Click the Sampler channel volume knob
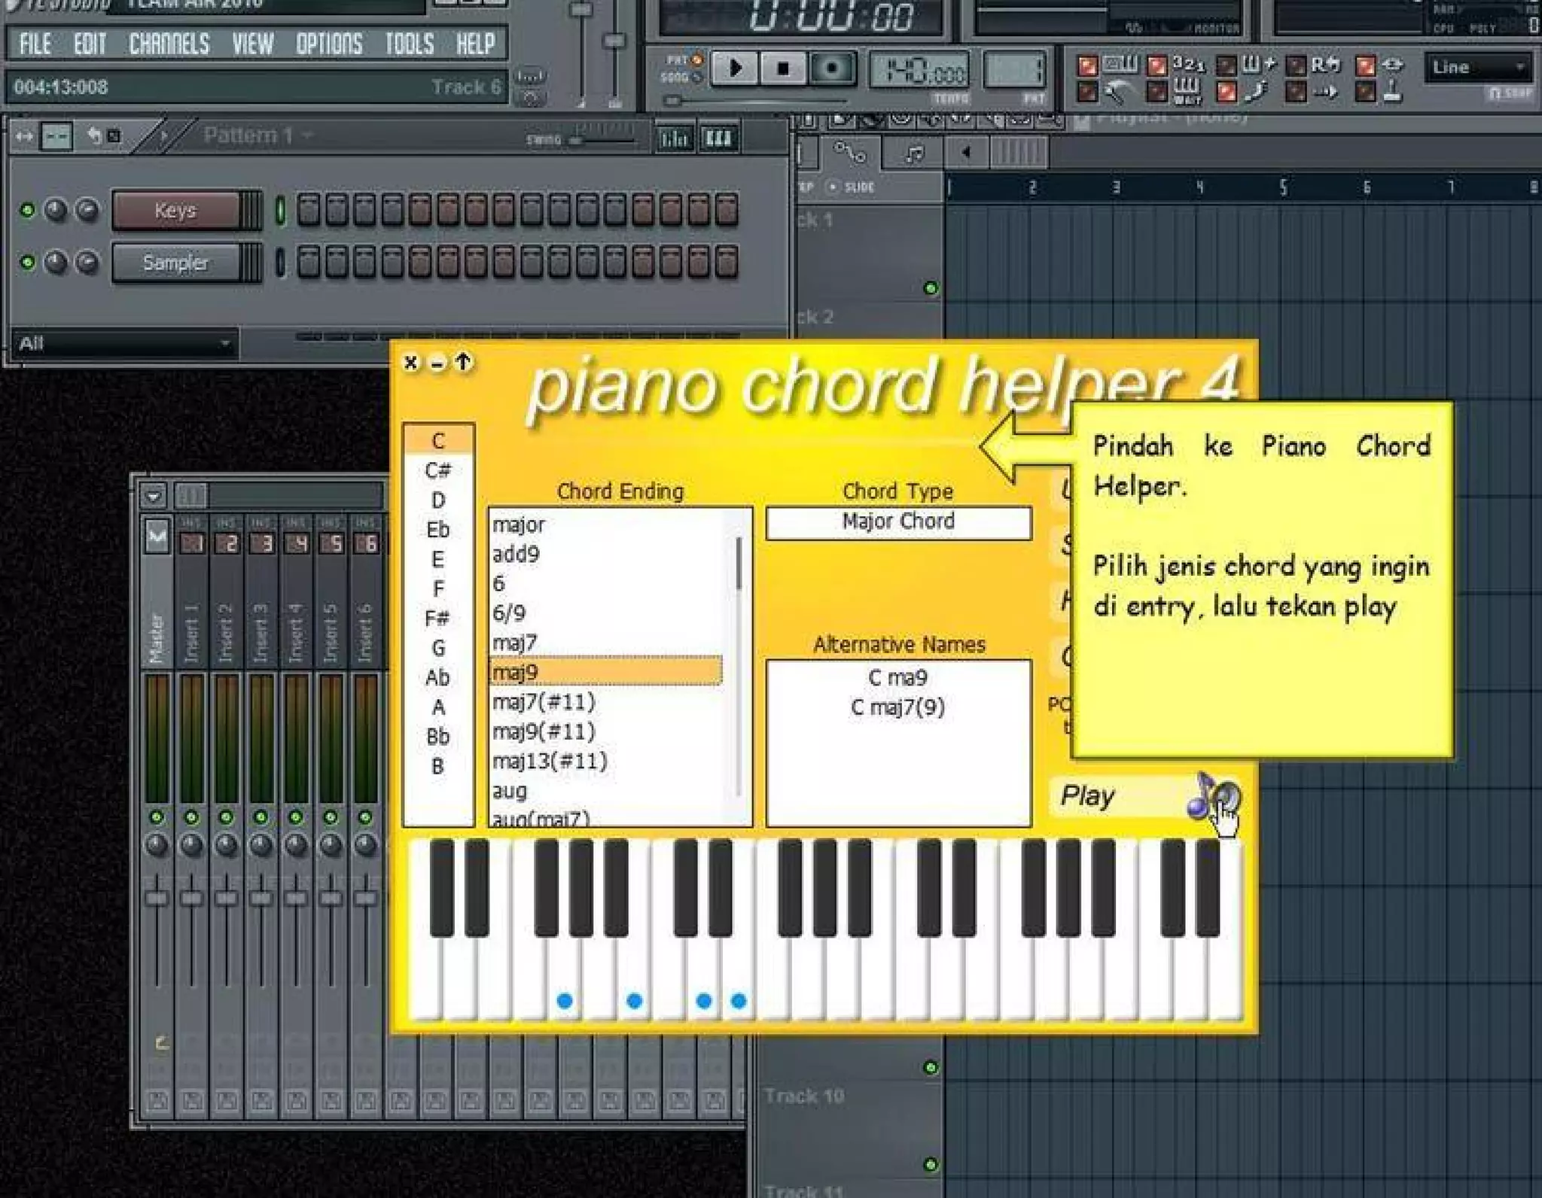The width and height of the screenshot is (1542, 1198). [88, 263]
